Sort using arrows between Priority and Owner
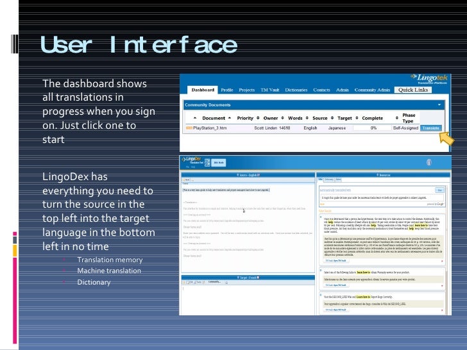The height and width of the screenshot is (350, 467). point(258,118)
